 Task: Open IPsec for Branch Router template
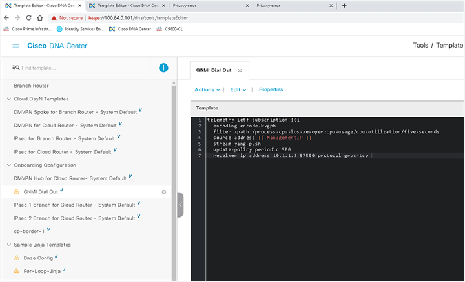point(64,138)
